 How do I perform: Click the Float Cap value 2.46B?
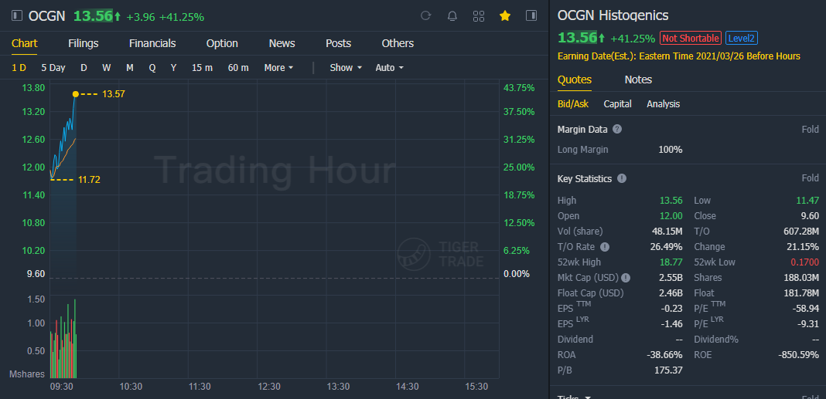pyautogui.click(x=671, y=293)
